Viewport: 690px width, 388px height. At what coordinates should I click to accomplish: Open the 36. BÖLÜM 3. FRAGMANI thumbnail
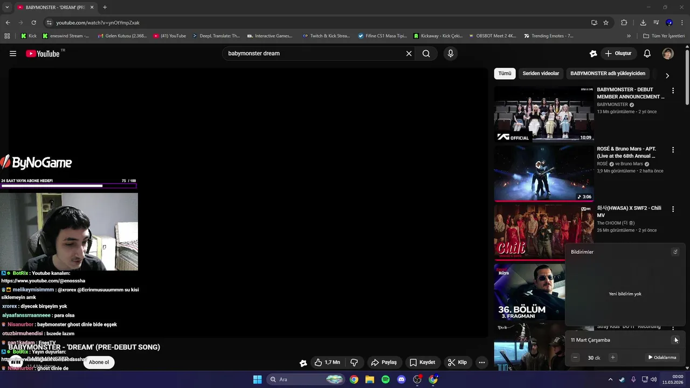click(x=529, y=292)
